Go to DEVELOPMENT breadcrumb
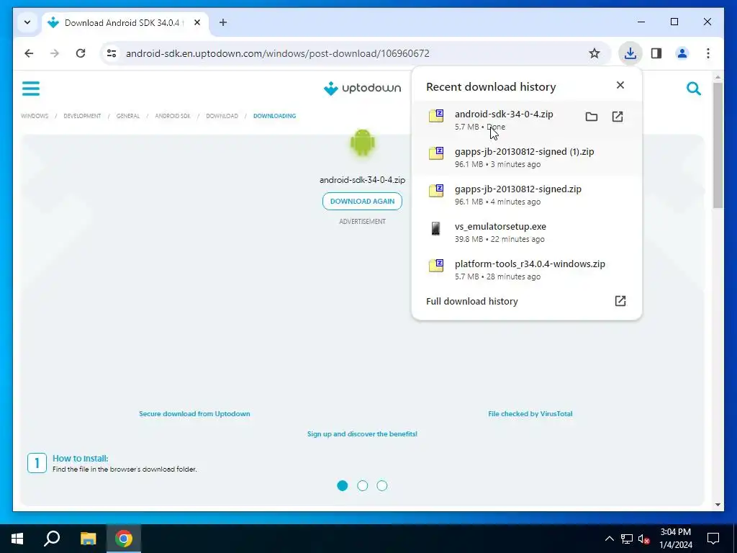737x553 pixels. 82,116
